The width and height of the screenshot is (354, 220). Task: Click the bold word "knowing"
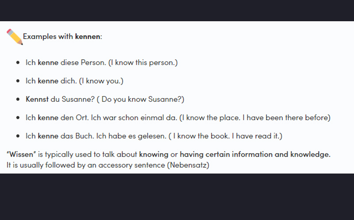click(x=154, y=154)
